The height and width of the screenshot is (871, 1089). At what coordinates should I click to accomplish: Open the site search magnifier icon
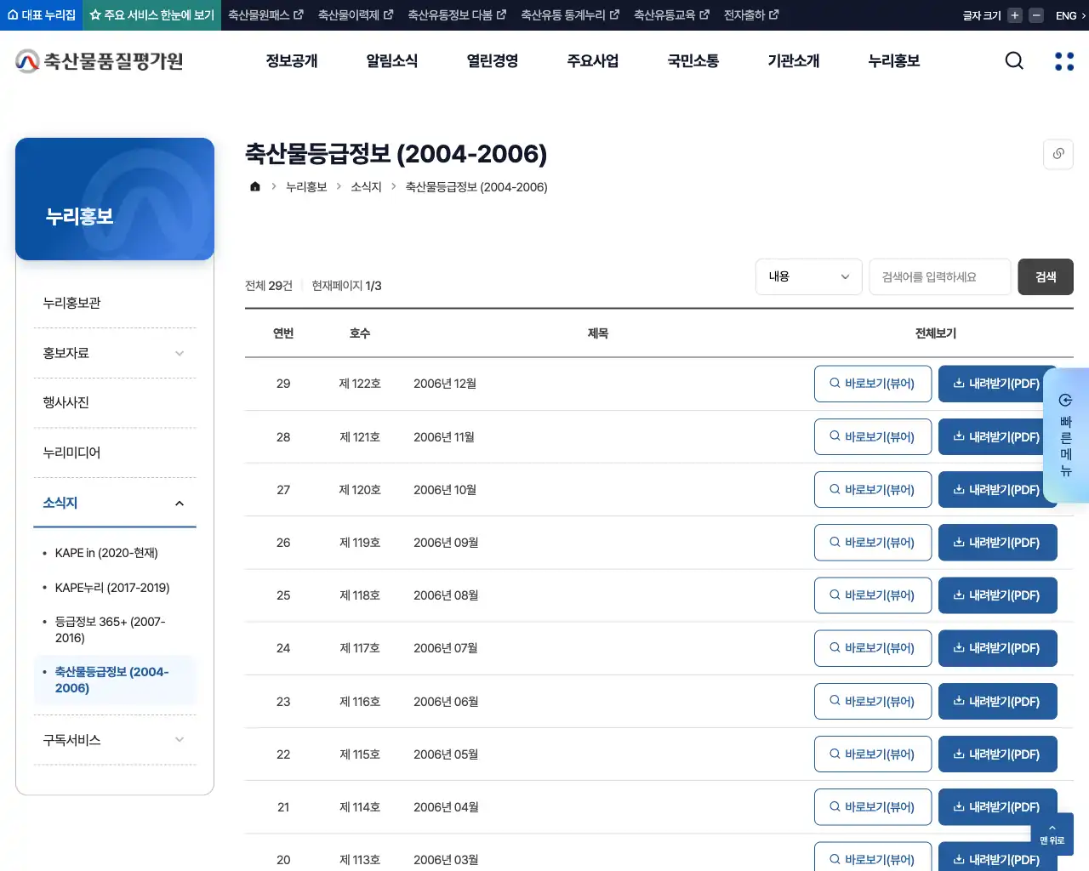1014,60
